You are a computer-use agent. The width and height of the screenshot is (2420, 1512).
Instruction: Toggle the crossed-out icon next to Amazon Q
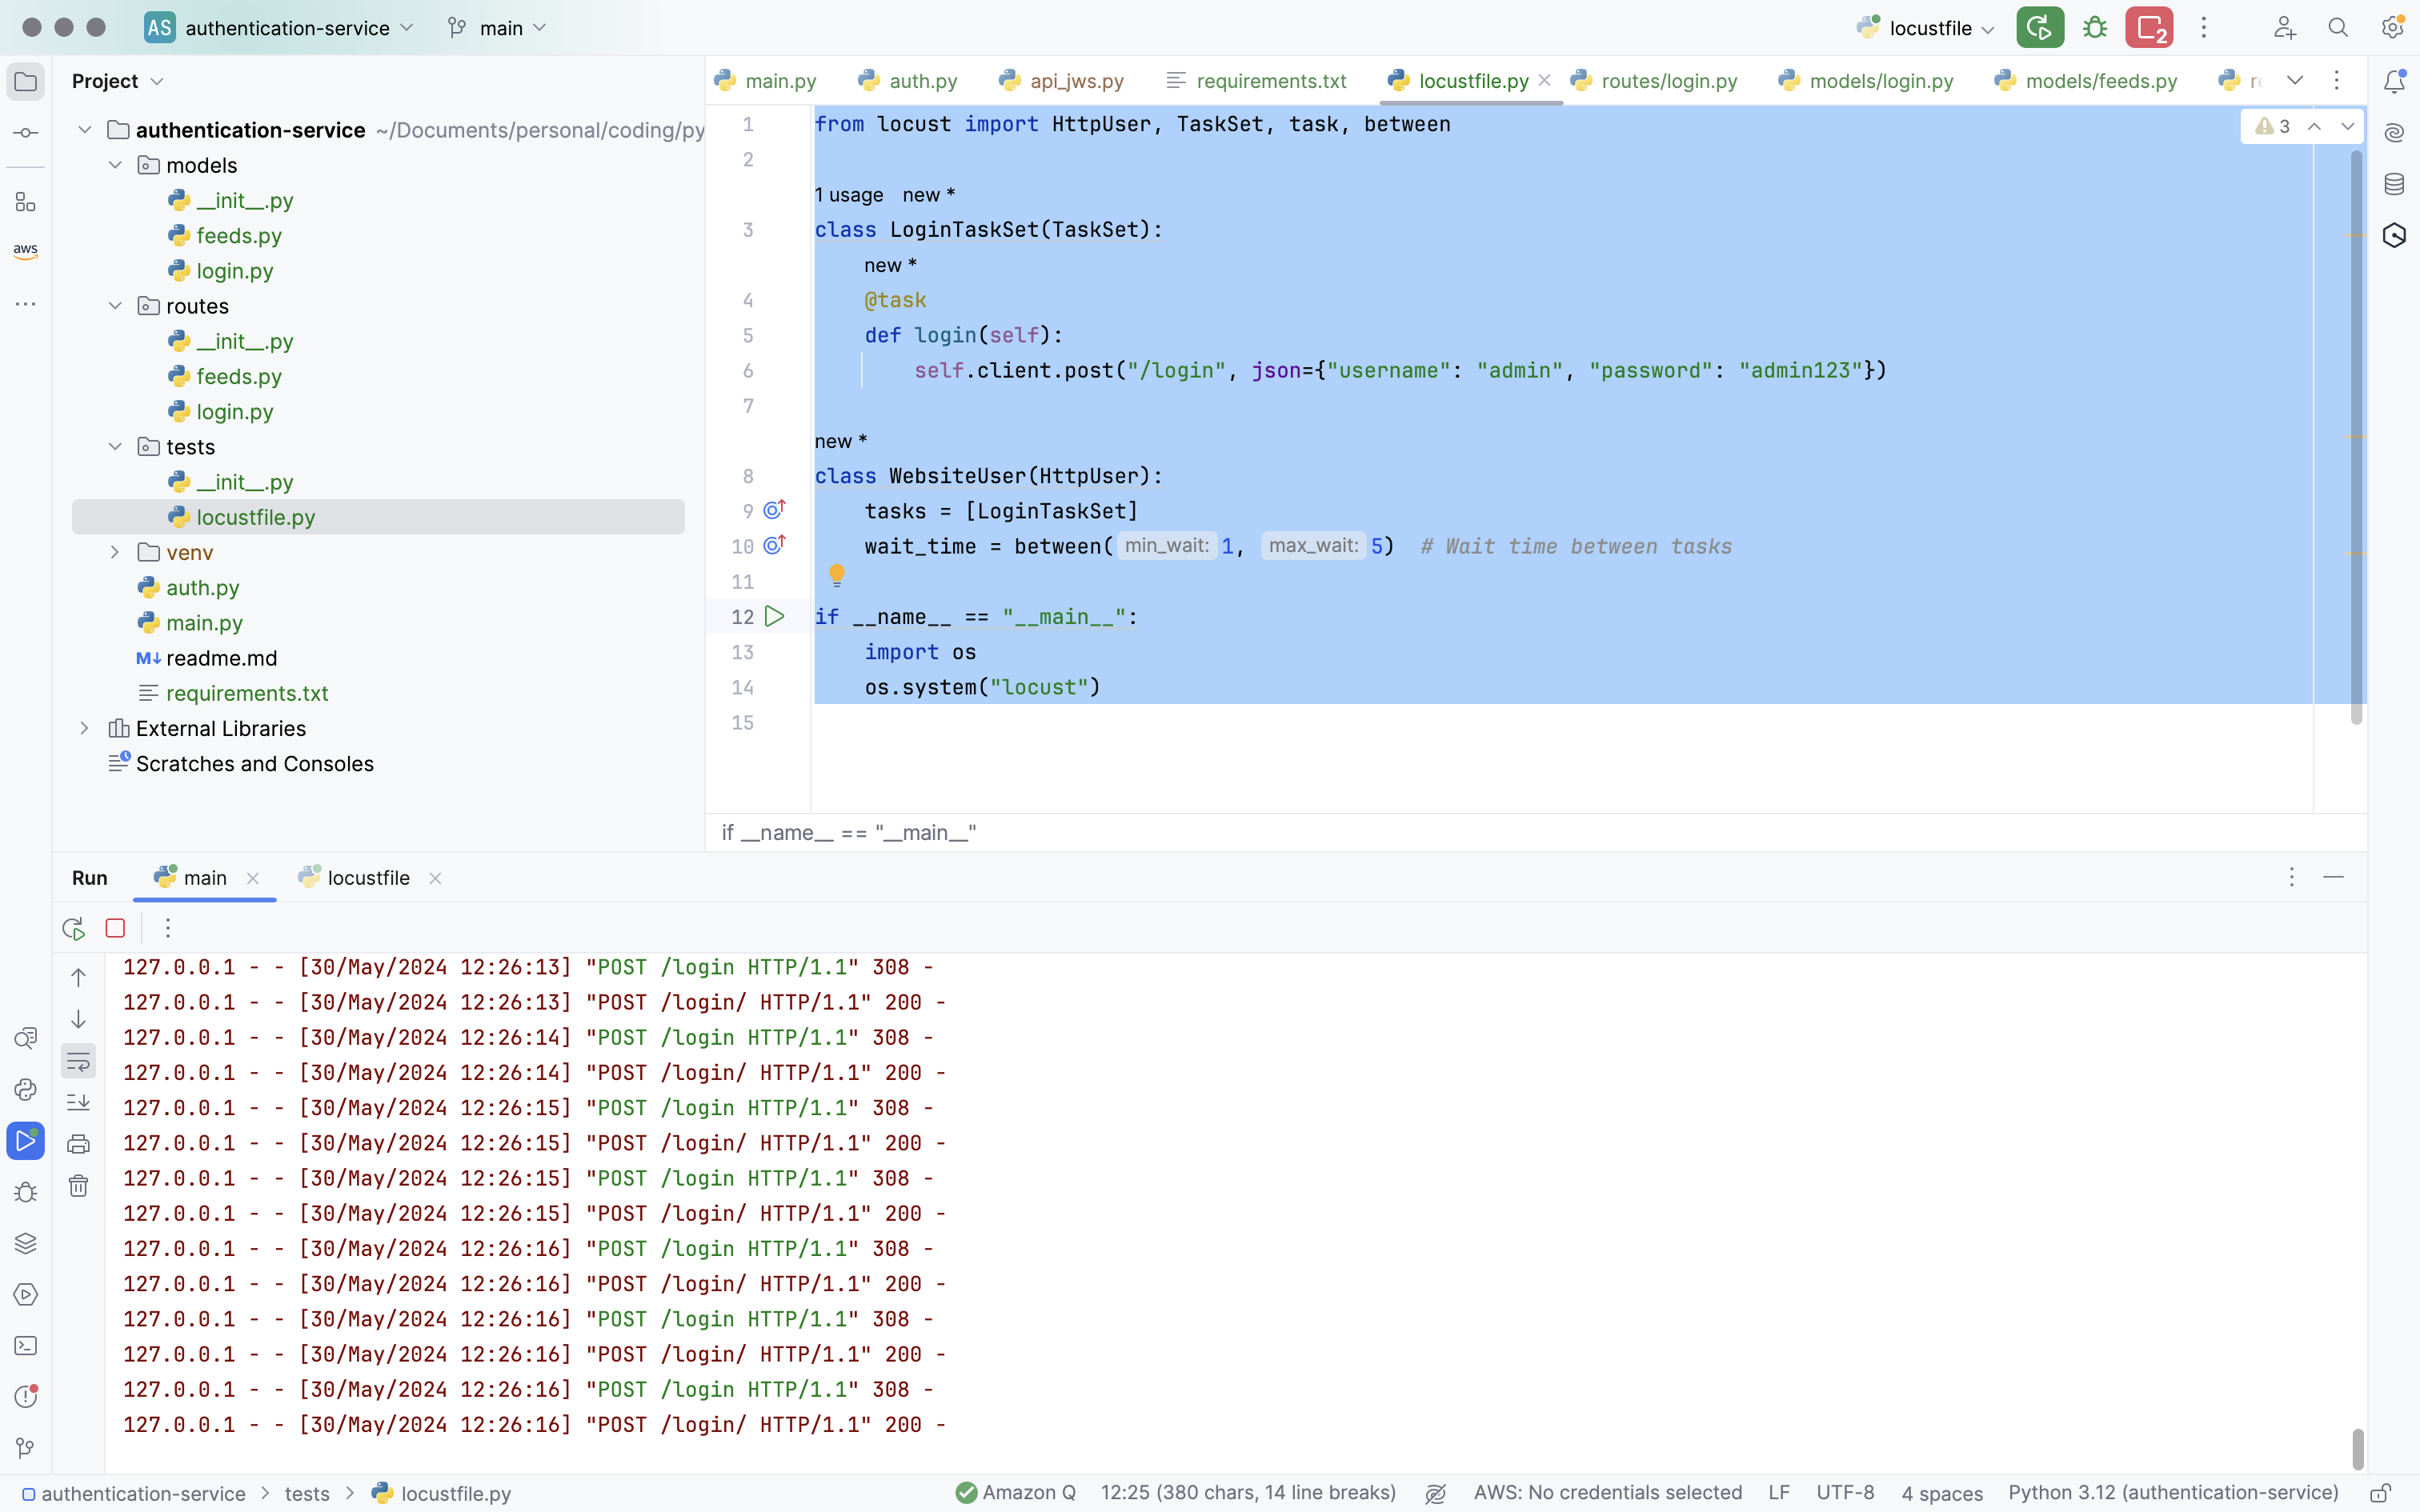tap(1436, 1493)
